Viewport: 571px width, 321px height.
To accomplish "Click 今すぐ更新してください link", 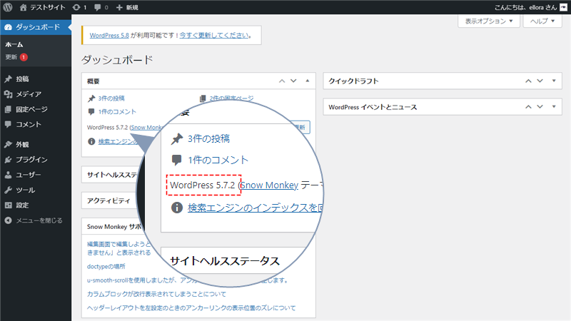I will (x=214, y=35).
